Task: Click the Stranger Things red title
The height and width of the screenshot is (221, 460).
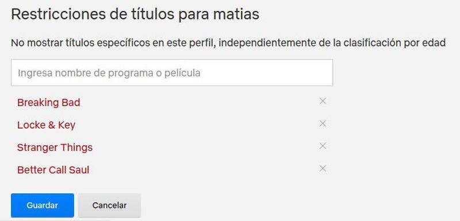Action: [x=55, y=147]
